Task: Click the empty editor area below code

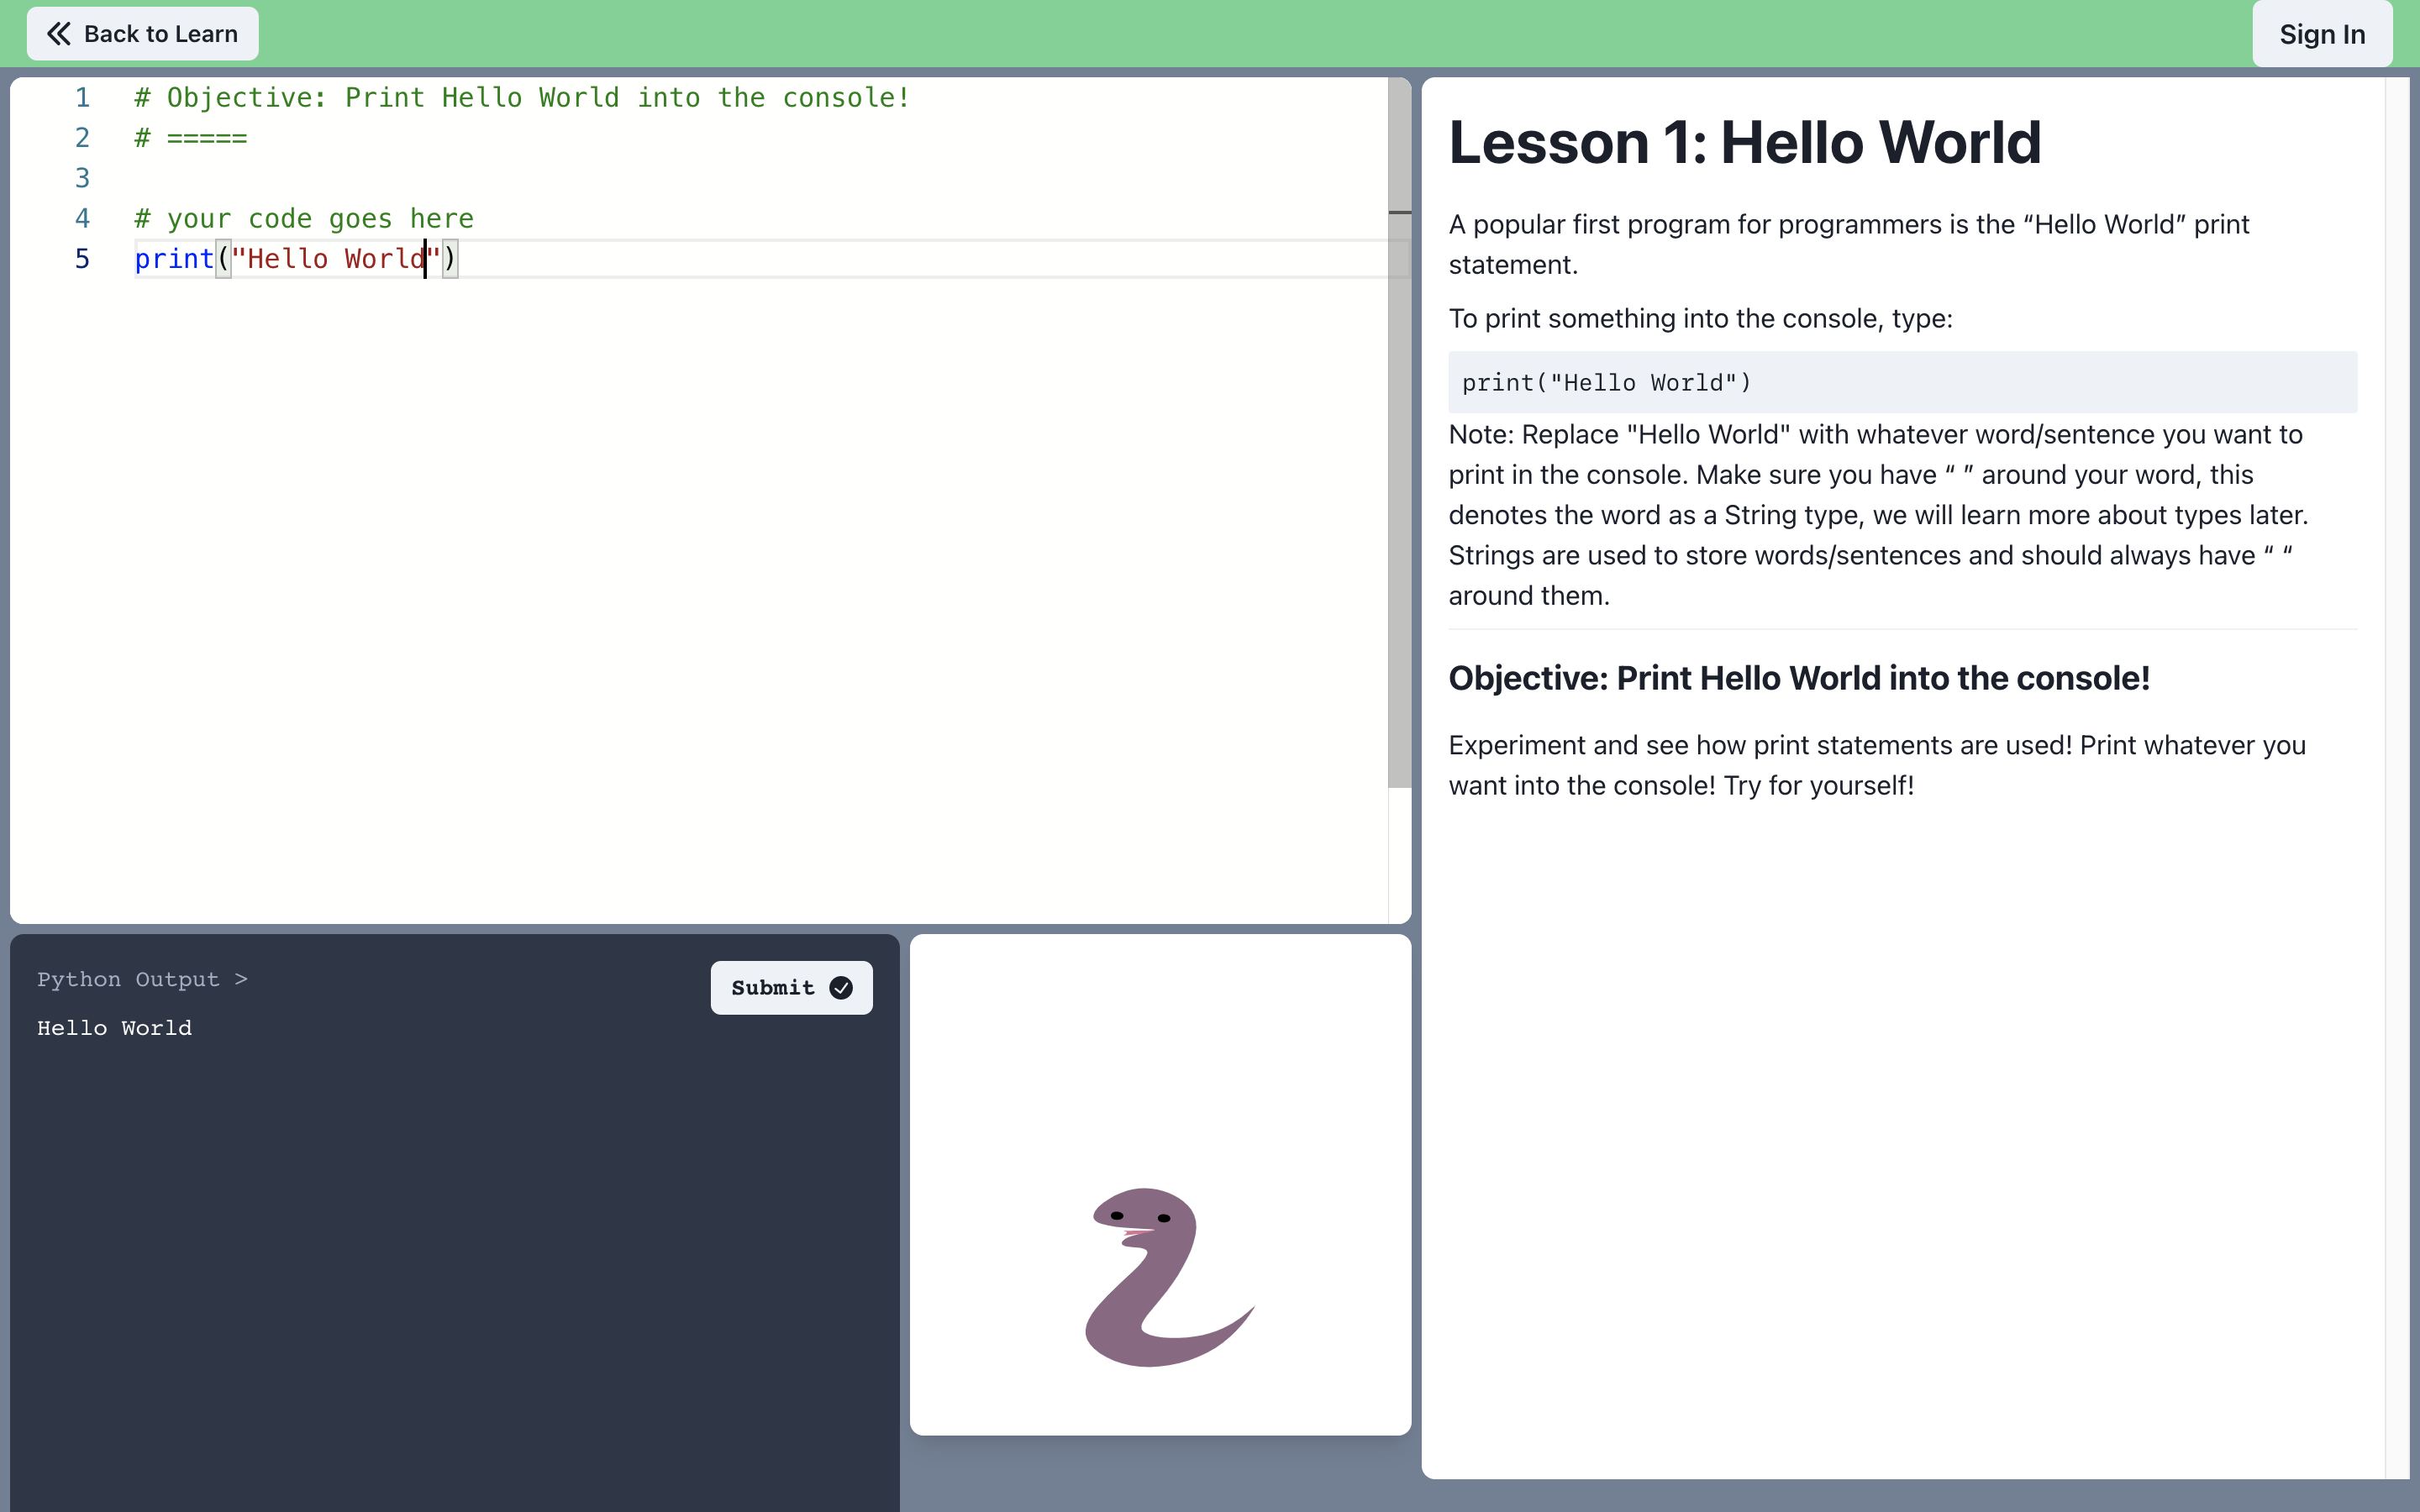Action: (x=700, y=600)
